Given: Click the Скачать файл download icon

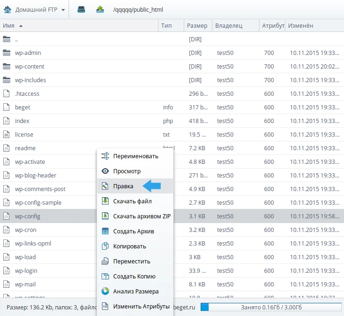Looking at the screenshot, I should [105, 201].
